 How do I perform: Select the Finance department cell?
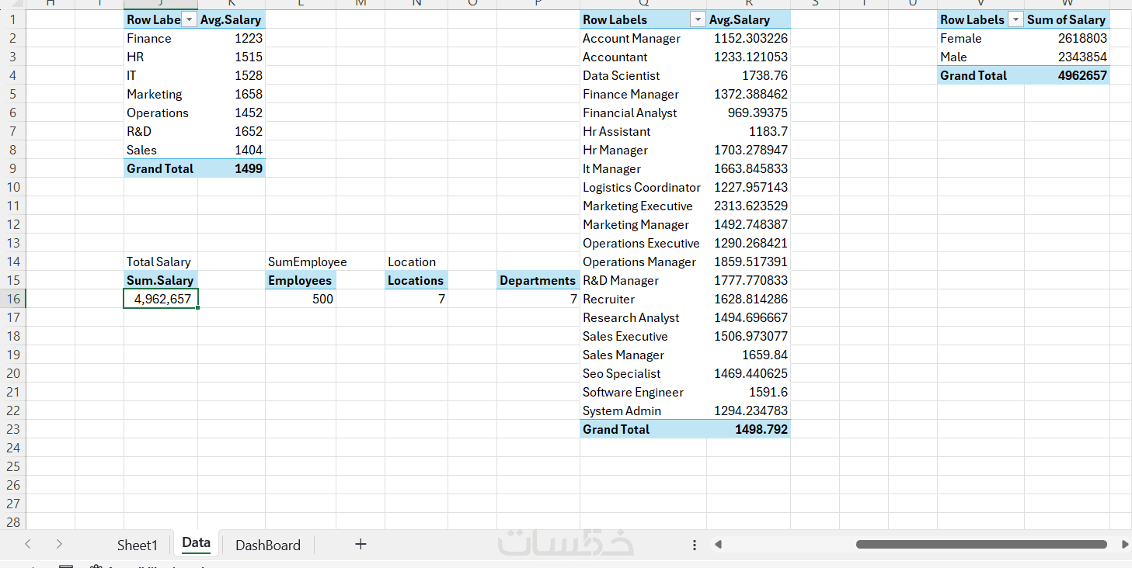(x=161, y=38)
